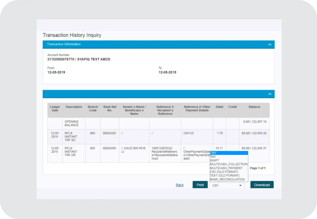Select BANK_RECONCILIATION format option

[229, 179]
